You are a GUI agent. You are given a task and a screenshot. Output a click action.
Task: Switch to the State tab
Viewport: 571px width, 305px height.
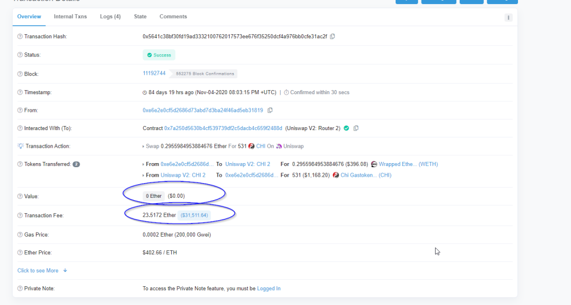140,16
